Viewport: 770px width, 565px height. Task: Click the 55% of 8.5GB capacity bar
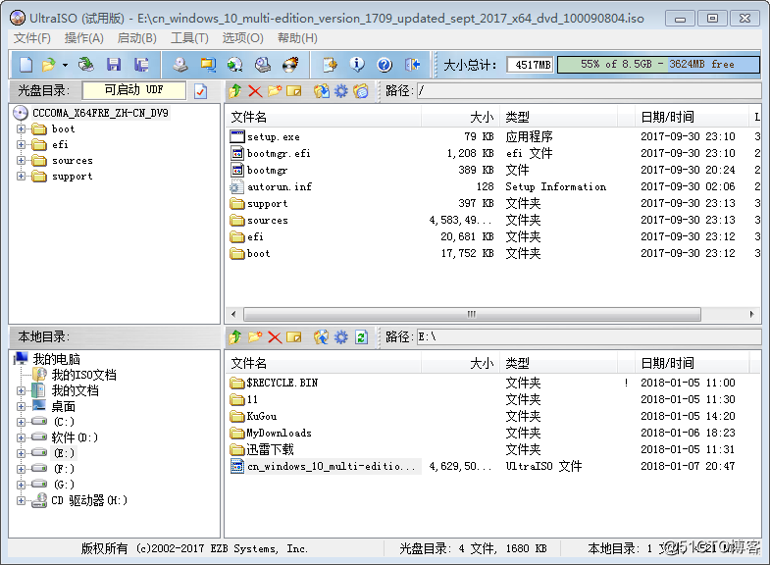[x=658, y=65]
